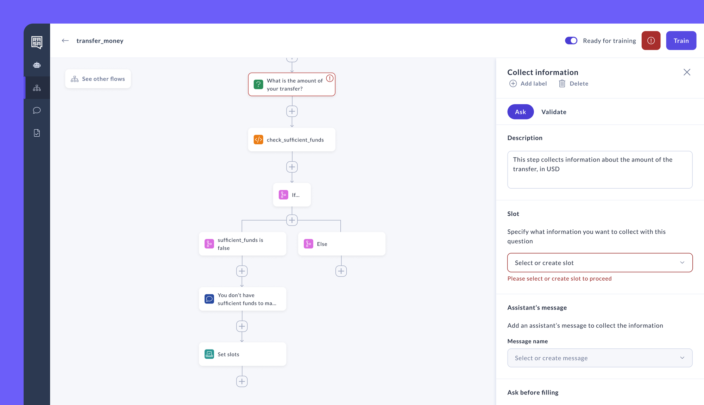Click warning icon on amount question node

click(x=329, y=78)
